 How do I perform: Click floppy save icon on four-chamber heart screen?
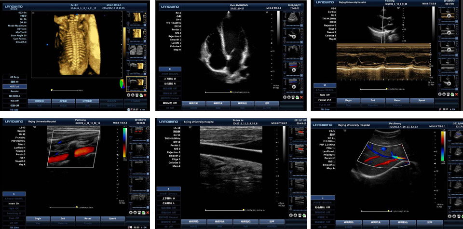point(293,97)
